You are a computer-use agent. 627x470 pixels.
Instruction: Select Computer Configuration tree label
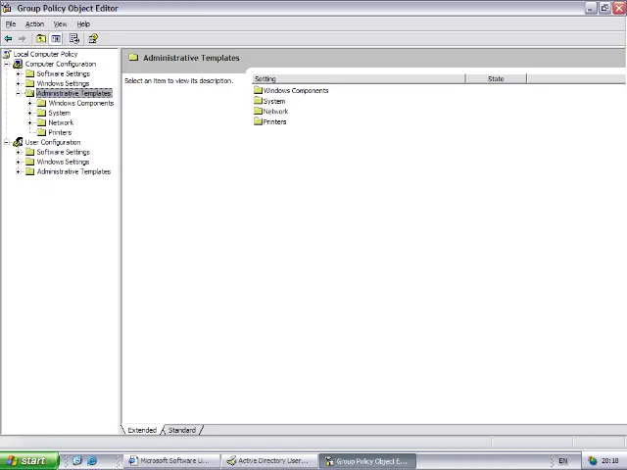[x=61, y=64]
